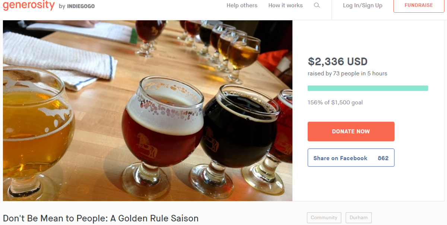Click the Facebook share count 862
The image size is (447, 225).
[383, 158]
